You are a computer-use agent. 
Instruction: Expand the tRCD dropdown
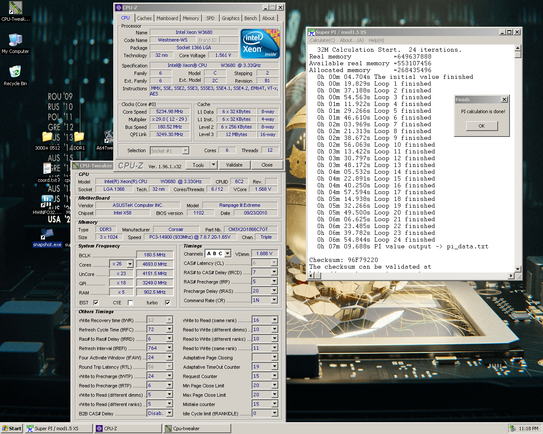click(x=274, y=272)
